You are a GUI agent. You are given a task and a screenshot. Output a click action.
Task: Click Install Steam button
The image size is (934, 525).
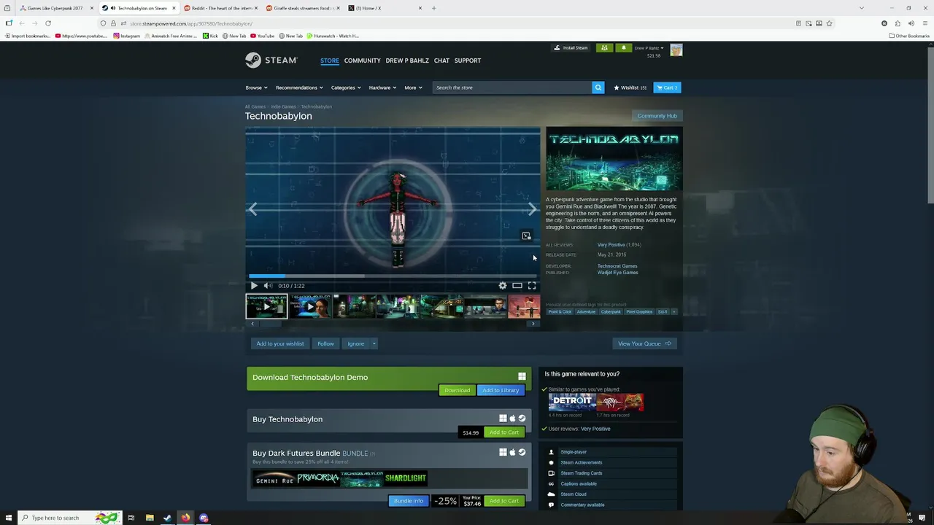(x=571, y=48)
